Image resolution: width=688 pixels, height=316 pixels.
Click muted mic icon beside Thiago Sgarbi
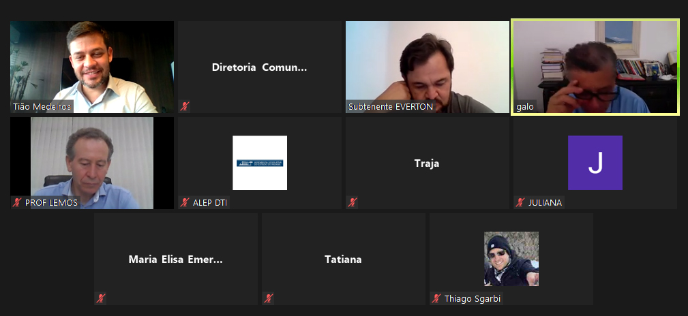tap(436, 298)
